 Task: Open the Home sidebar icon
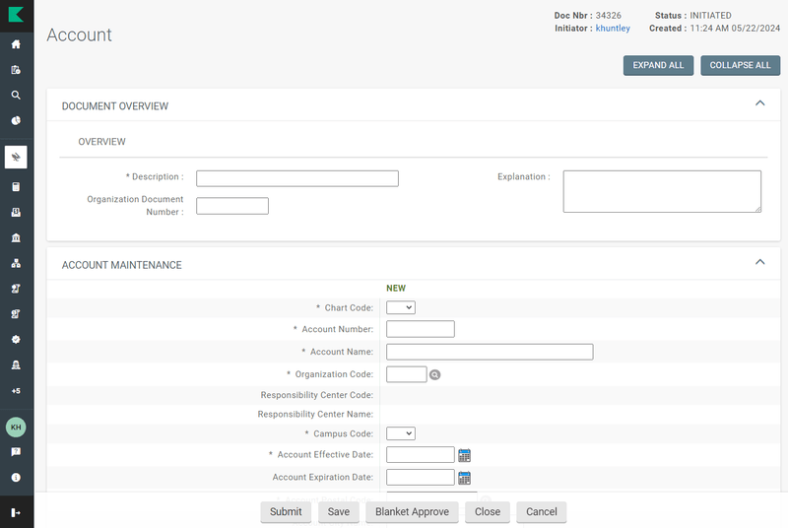point(16,44)
